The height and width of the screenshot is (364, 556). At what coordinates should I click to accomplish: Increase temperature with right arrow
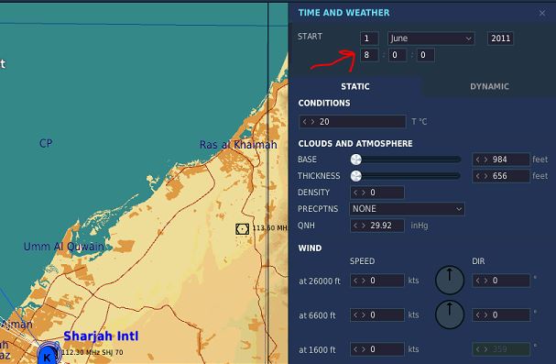[x=312, y=122]
